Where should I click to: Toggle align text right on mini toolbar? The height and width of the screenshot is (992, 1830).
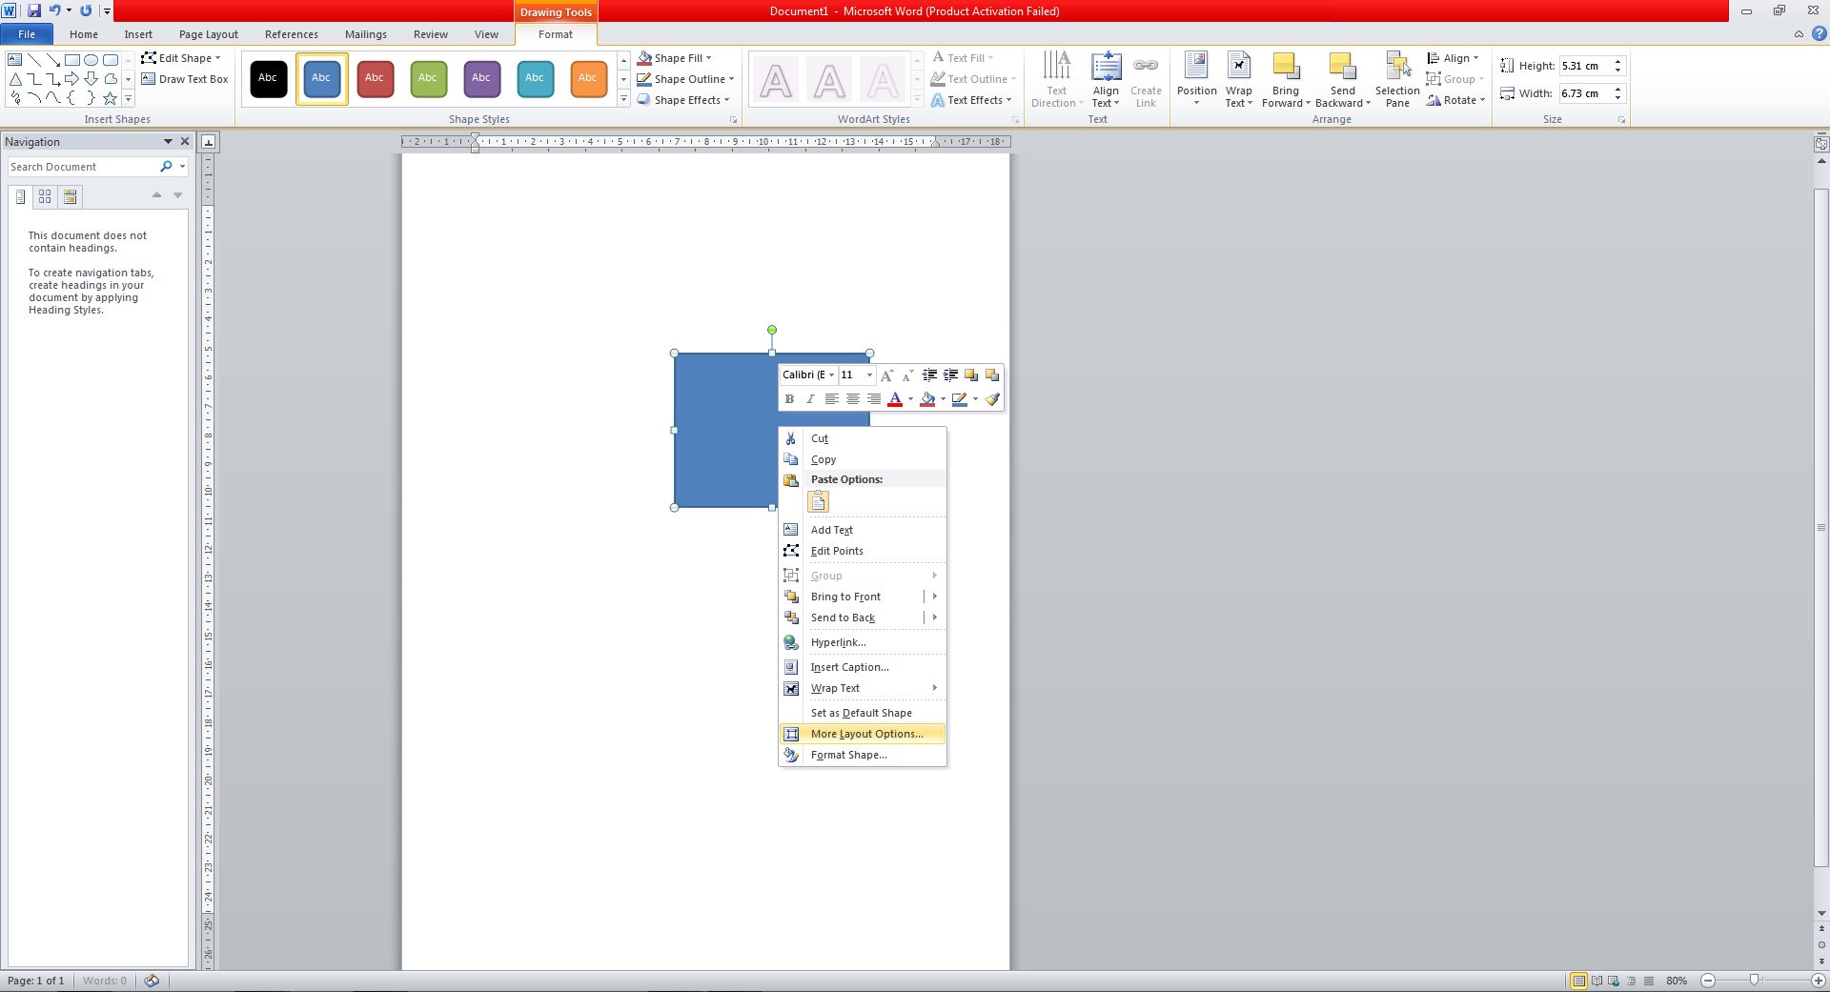click(873, 399)
